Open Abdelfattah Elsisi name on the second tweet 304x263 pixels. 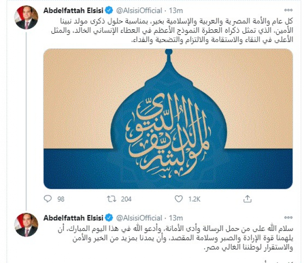[x=74, y=217]
